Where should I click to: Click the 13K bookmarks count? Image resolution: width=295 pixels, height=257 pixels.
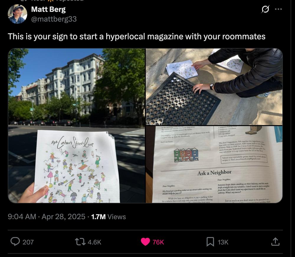[223, 242]
